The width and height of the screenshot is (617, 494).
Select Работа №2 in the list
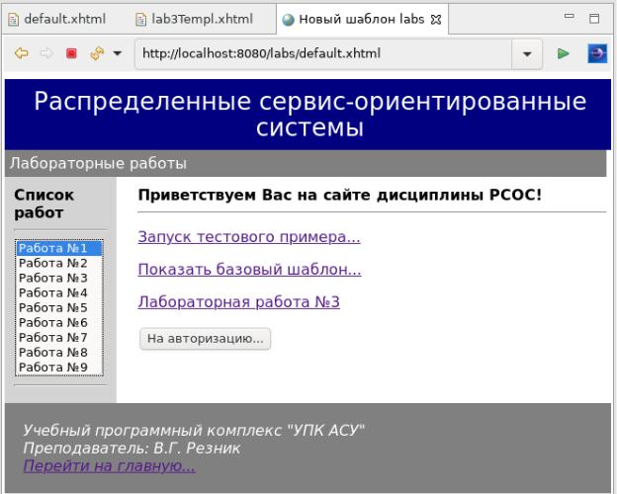[x=59, y=263]
